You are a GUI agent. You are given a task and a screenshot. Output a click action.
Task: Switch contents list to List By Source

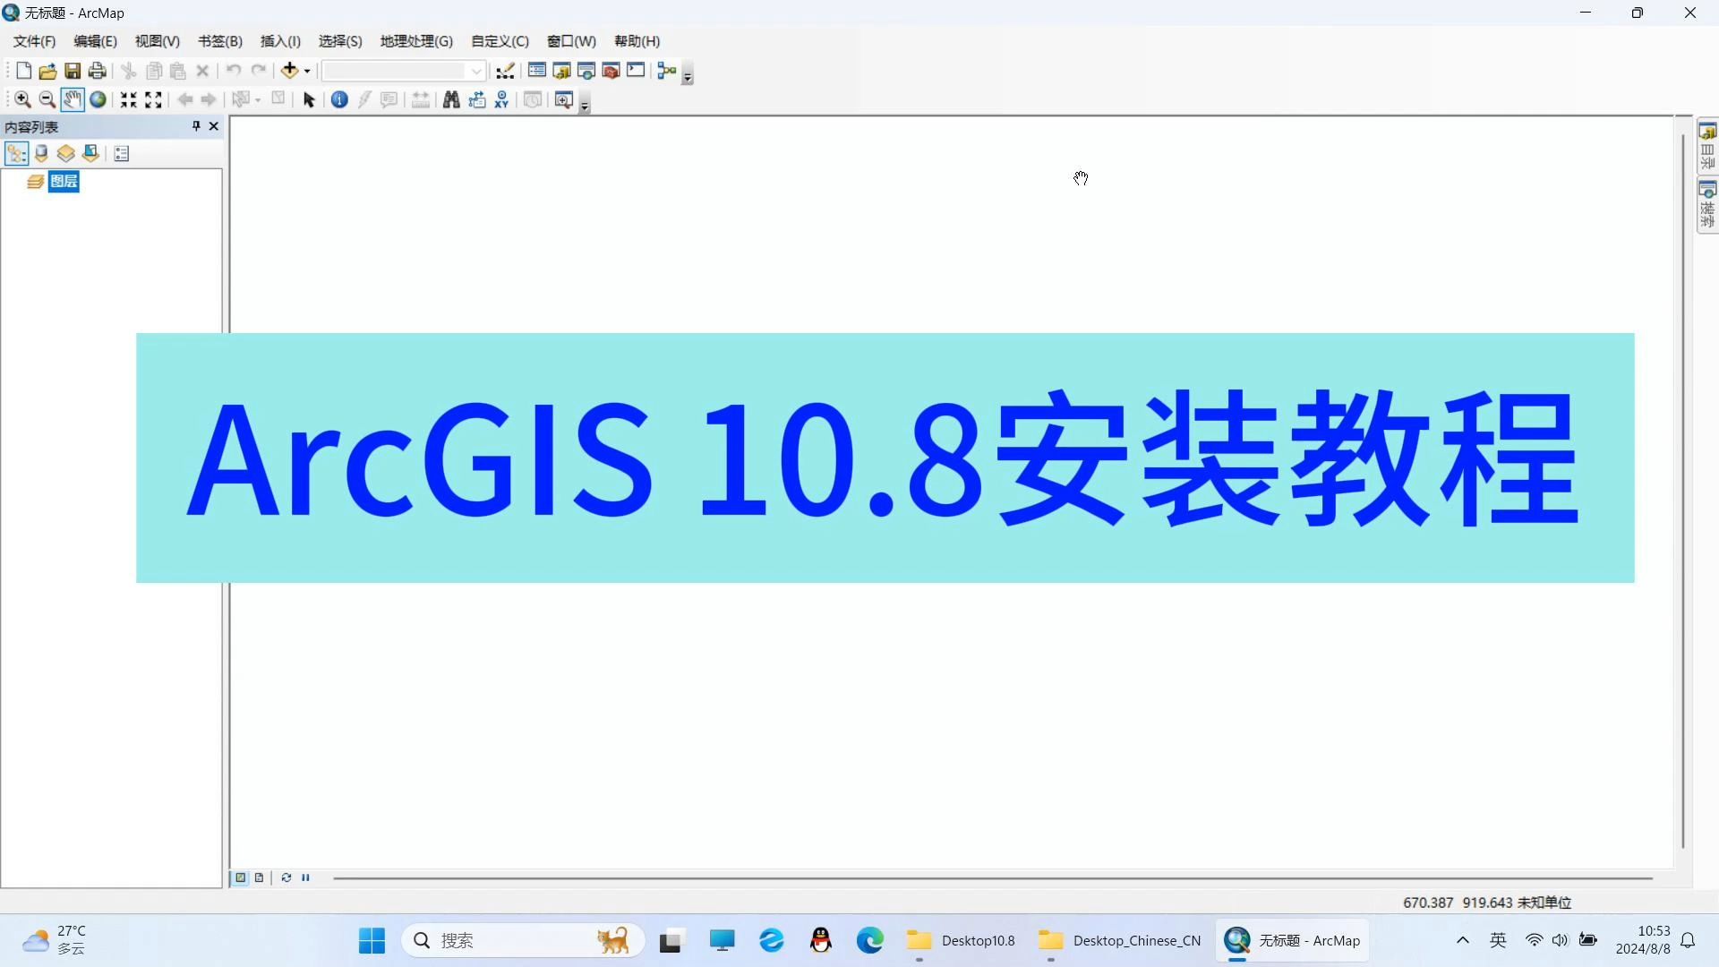coord(42,153)
